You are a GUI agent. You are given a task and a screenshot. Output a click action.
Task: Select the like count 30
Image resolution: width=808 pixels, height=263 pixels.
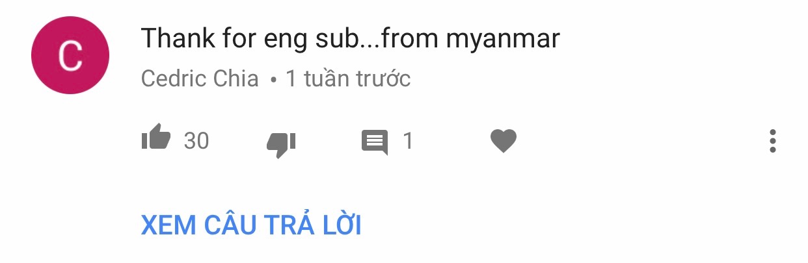[x=196, y=141]
